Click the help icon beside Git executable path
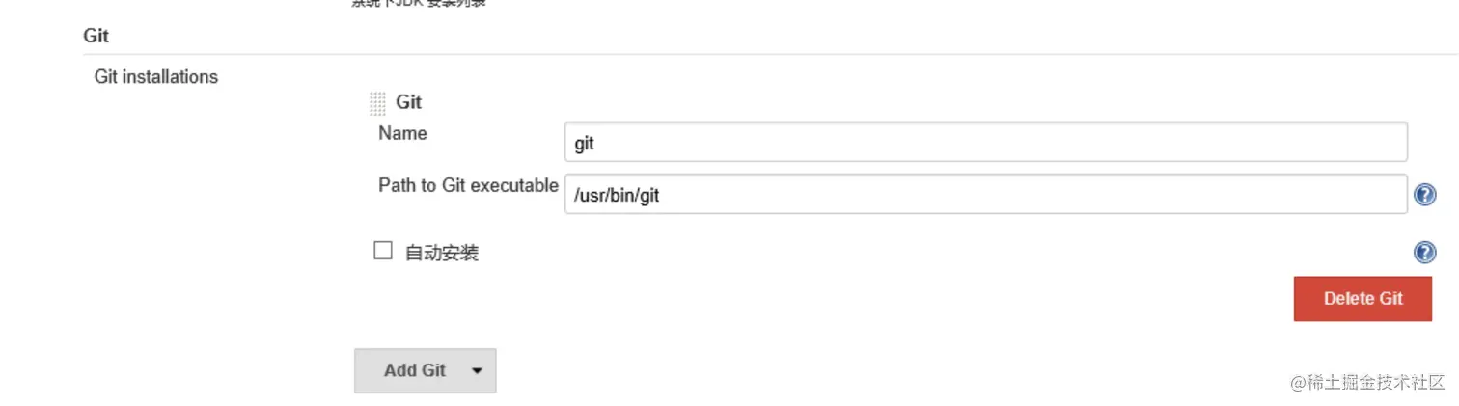Viewport: 1459px width, 406px height. pyautogui.click(x=1424, y=195)
